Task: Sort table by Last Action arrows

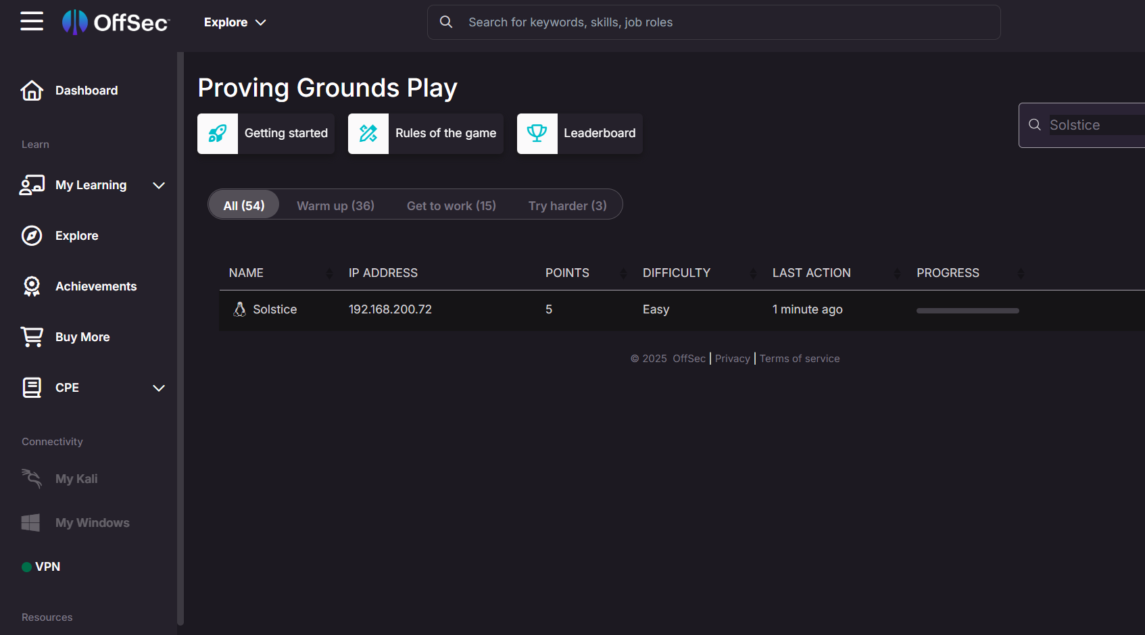Action: pyautogui.click(x=897, y=273)
